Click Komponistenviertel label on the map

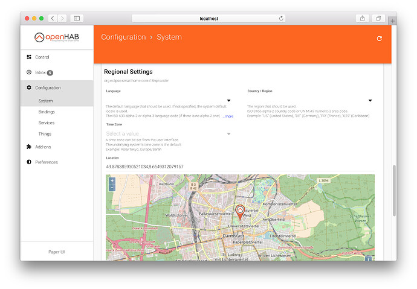280,204
